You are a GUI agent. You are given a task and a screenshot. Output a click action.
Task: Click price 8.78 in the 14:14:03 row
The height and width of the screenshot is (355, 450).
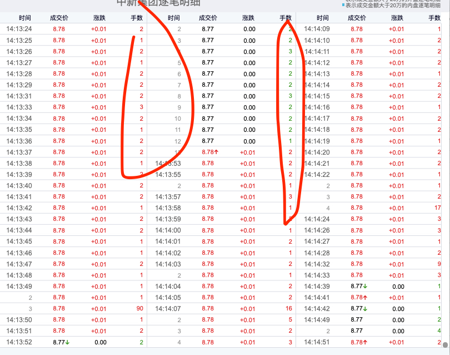[x=208, y=264]
